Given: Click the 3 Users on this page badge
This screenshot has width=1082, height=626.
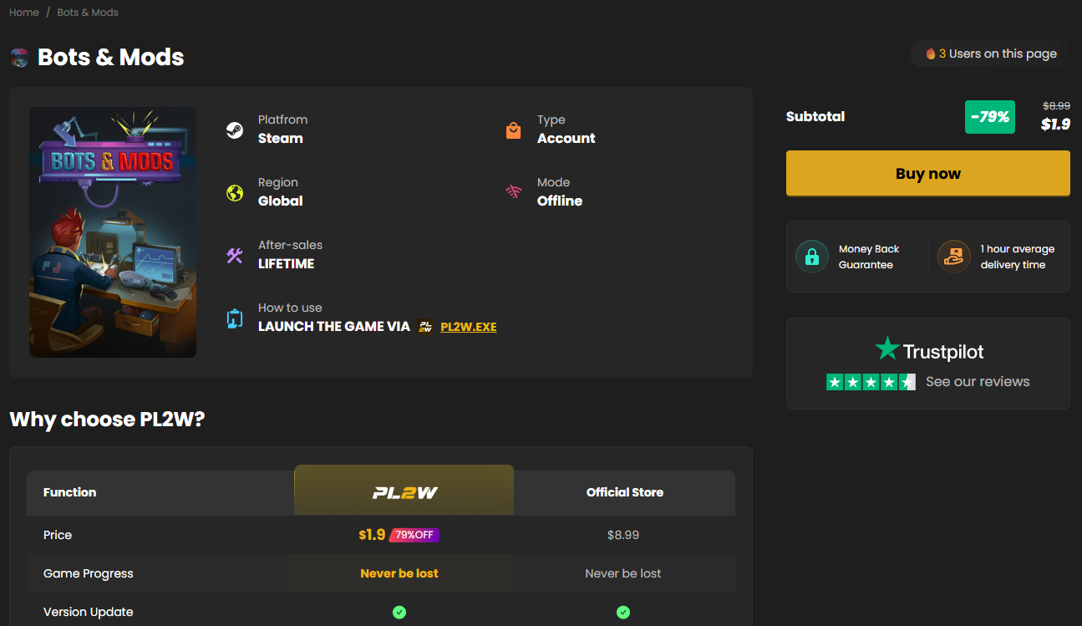Looking at the screenshot, I should [x=991, y=53].
